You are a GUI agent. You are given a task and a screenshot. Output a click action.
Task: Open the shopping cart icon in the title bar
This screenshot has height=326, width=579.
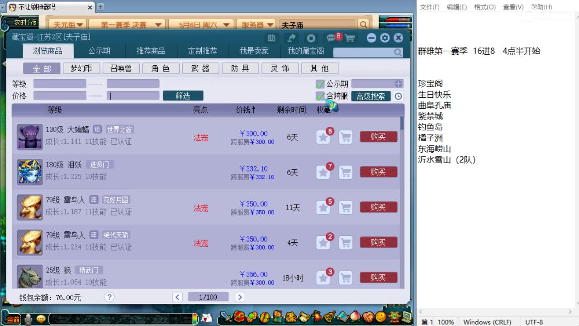click(x=349, y=38)
